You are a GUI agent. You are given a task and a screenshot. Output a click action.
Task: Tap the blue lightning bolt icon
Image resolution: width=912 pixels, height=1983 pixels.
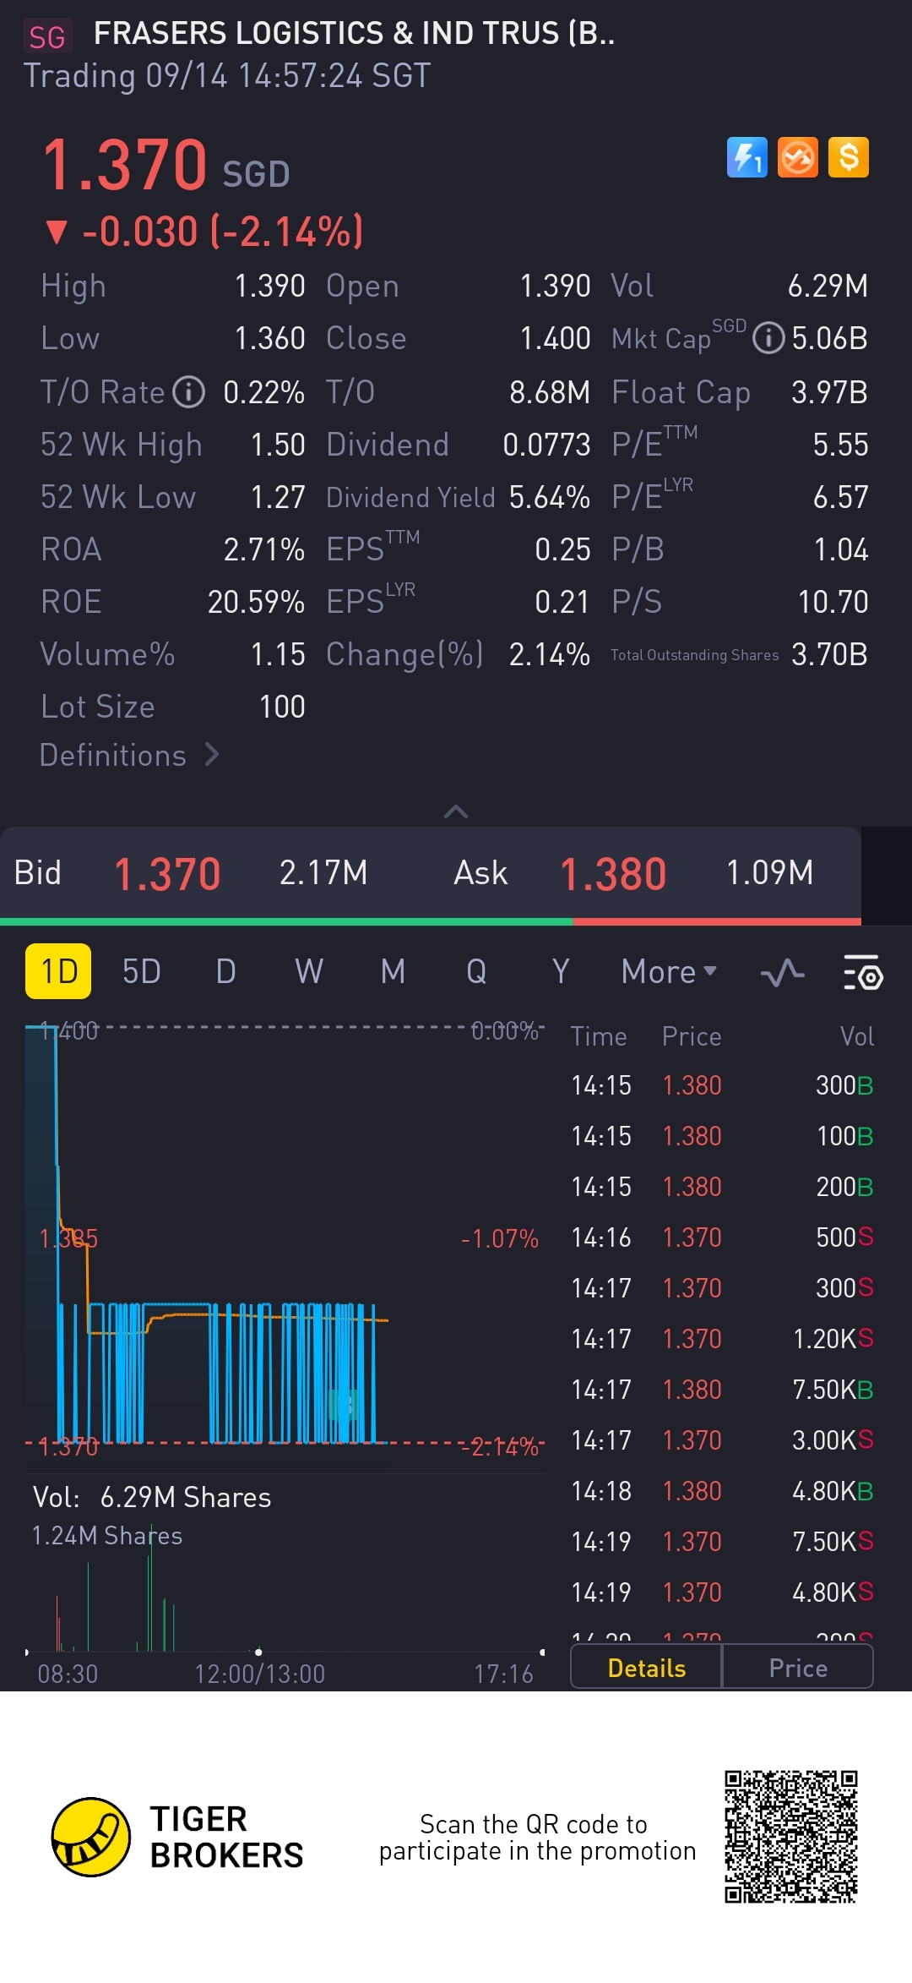click(x=746, y=157)
